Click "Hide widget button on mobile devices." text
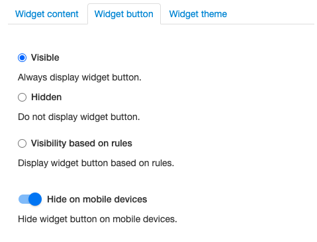 pos(97,219)
